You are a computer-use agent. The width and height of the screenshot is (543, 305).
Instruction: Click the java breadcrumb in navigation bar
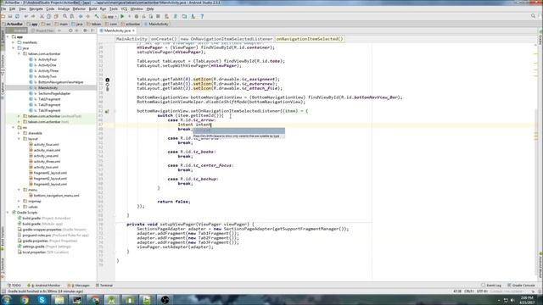click(77, 25)
